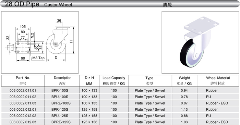Click the Rubber - ESD material for BPRE-125S
This screenshot has width=240, height=125.
coord(217,122)
